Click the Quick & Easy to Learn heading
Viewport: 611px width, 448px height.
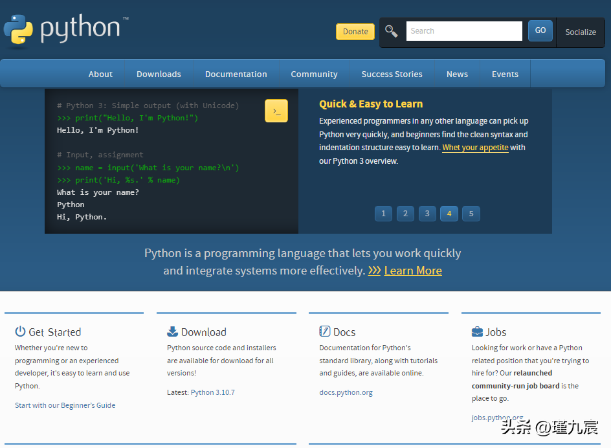[x=371, y=104]
